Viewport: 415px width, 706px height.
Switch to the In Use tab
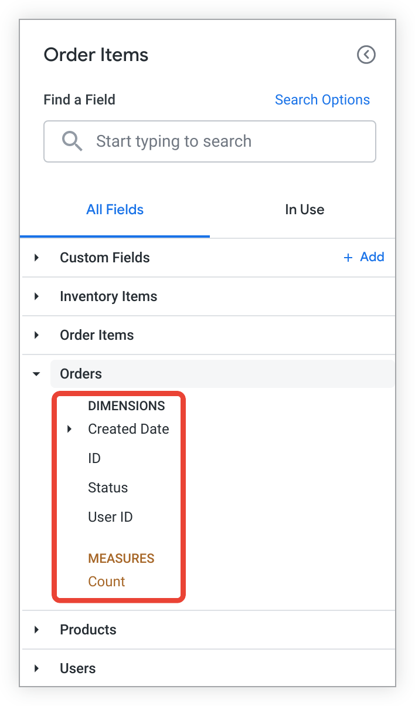pyautogui.click(x=304, y=210)
